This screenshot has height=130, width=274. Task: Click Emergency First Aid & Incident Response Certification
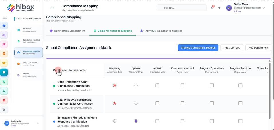pos(77,119)
